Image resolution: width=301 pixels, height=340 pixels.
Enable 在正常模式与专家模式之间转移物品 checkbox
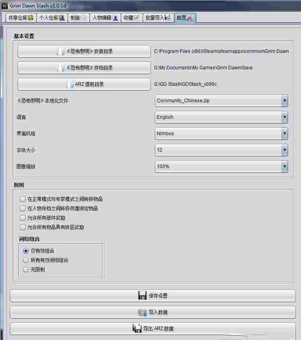coord(23,199)
